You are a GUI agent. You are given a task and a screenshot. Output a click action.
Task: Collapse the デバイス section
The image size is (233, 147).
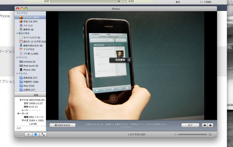click(17, 57)
